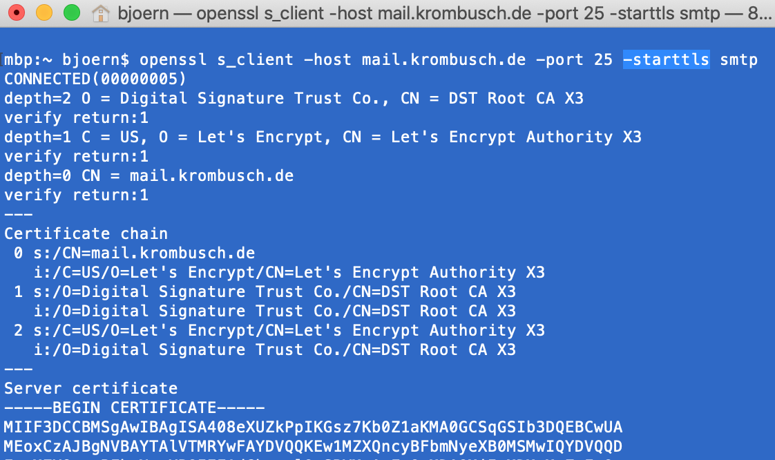Click the depth=1 Let's Encrypt Authority line
775x460 pixels.
tap(323, 137)
